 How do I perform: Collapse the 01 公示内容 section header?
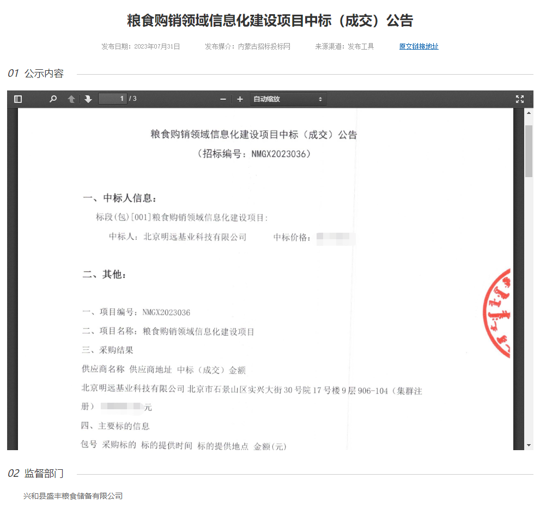click(35, 73)
